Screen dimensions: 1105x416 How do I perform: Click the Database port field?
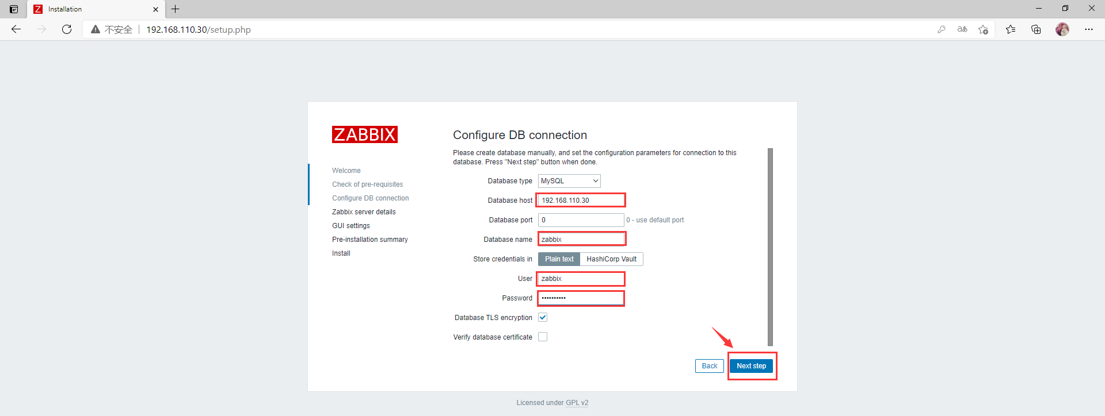pyautogui.click(x=581, y=220)
